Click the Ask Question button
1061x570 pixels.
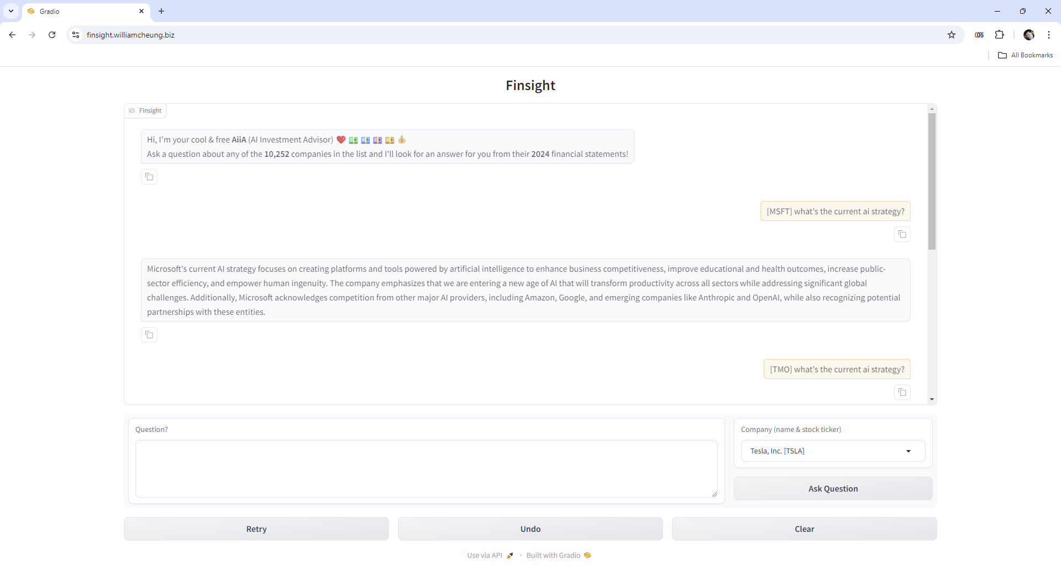coord(833,488)
